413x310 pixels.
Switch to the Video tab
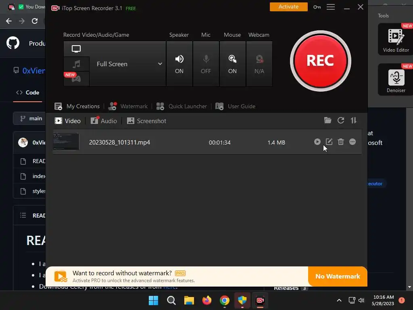67,121
